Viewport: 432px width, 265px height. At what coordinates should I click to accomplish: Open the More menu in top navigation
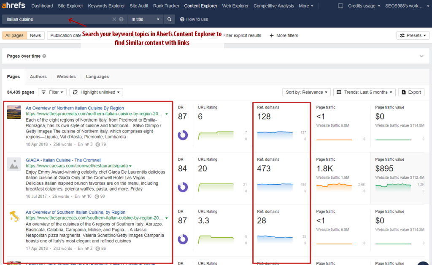pos(306,6)
